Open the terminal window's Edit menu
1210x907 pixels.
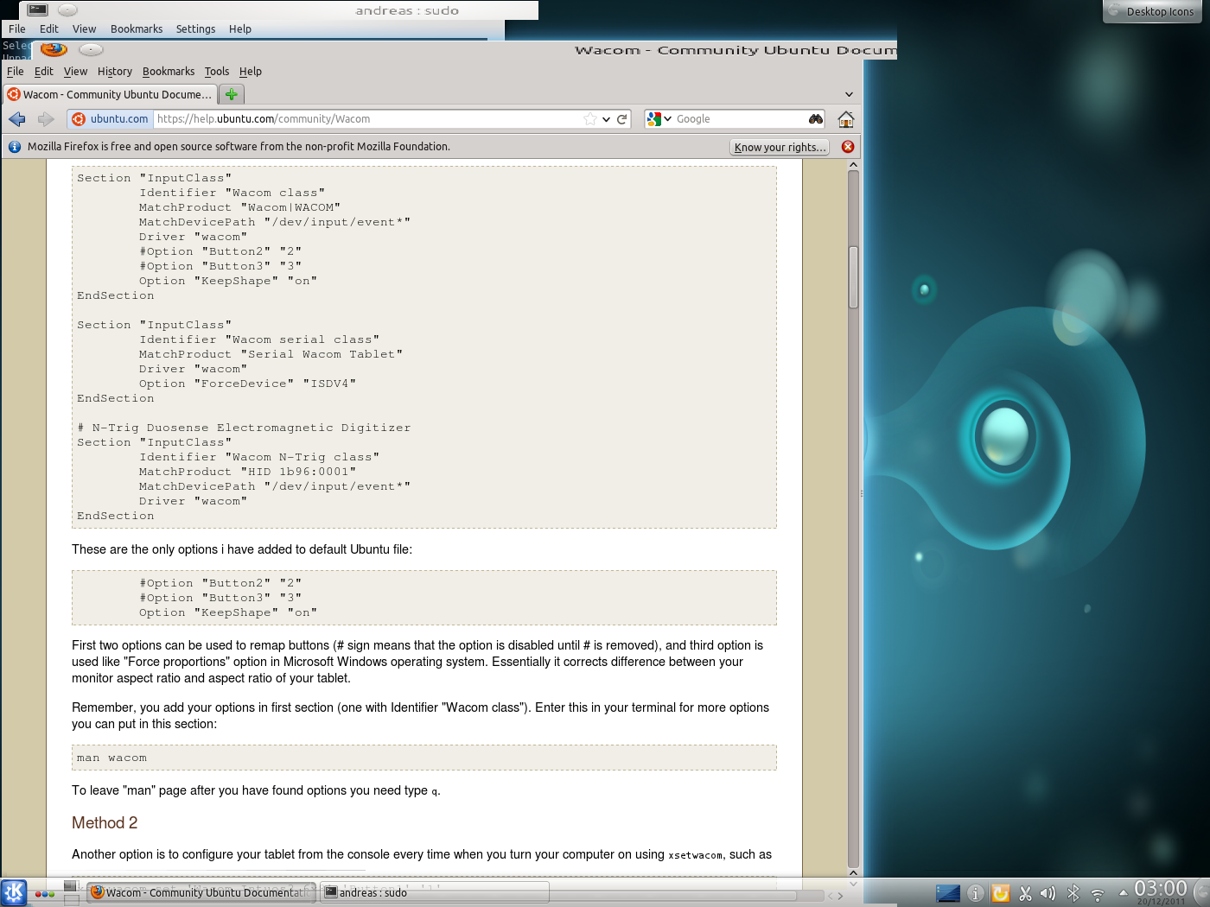tap(49, 29)
